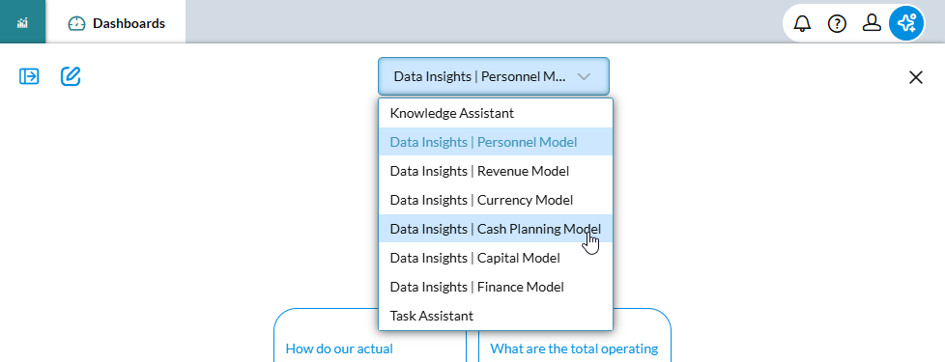
Task: Click the Dashboards gauge icon
Action: [x=76, y=23]
